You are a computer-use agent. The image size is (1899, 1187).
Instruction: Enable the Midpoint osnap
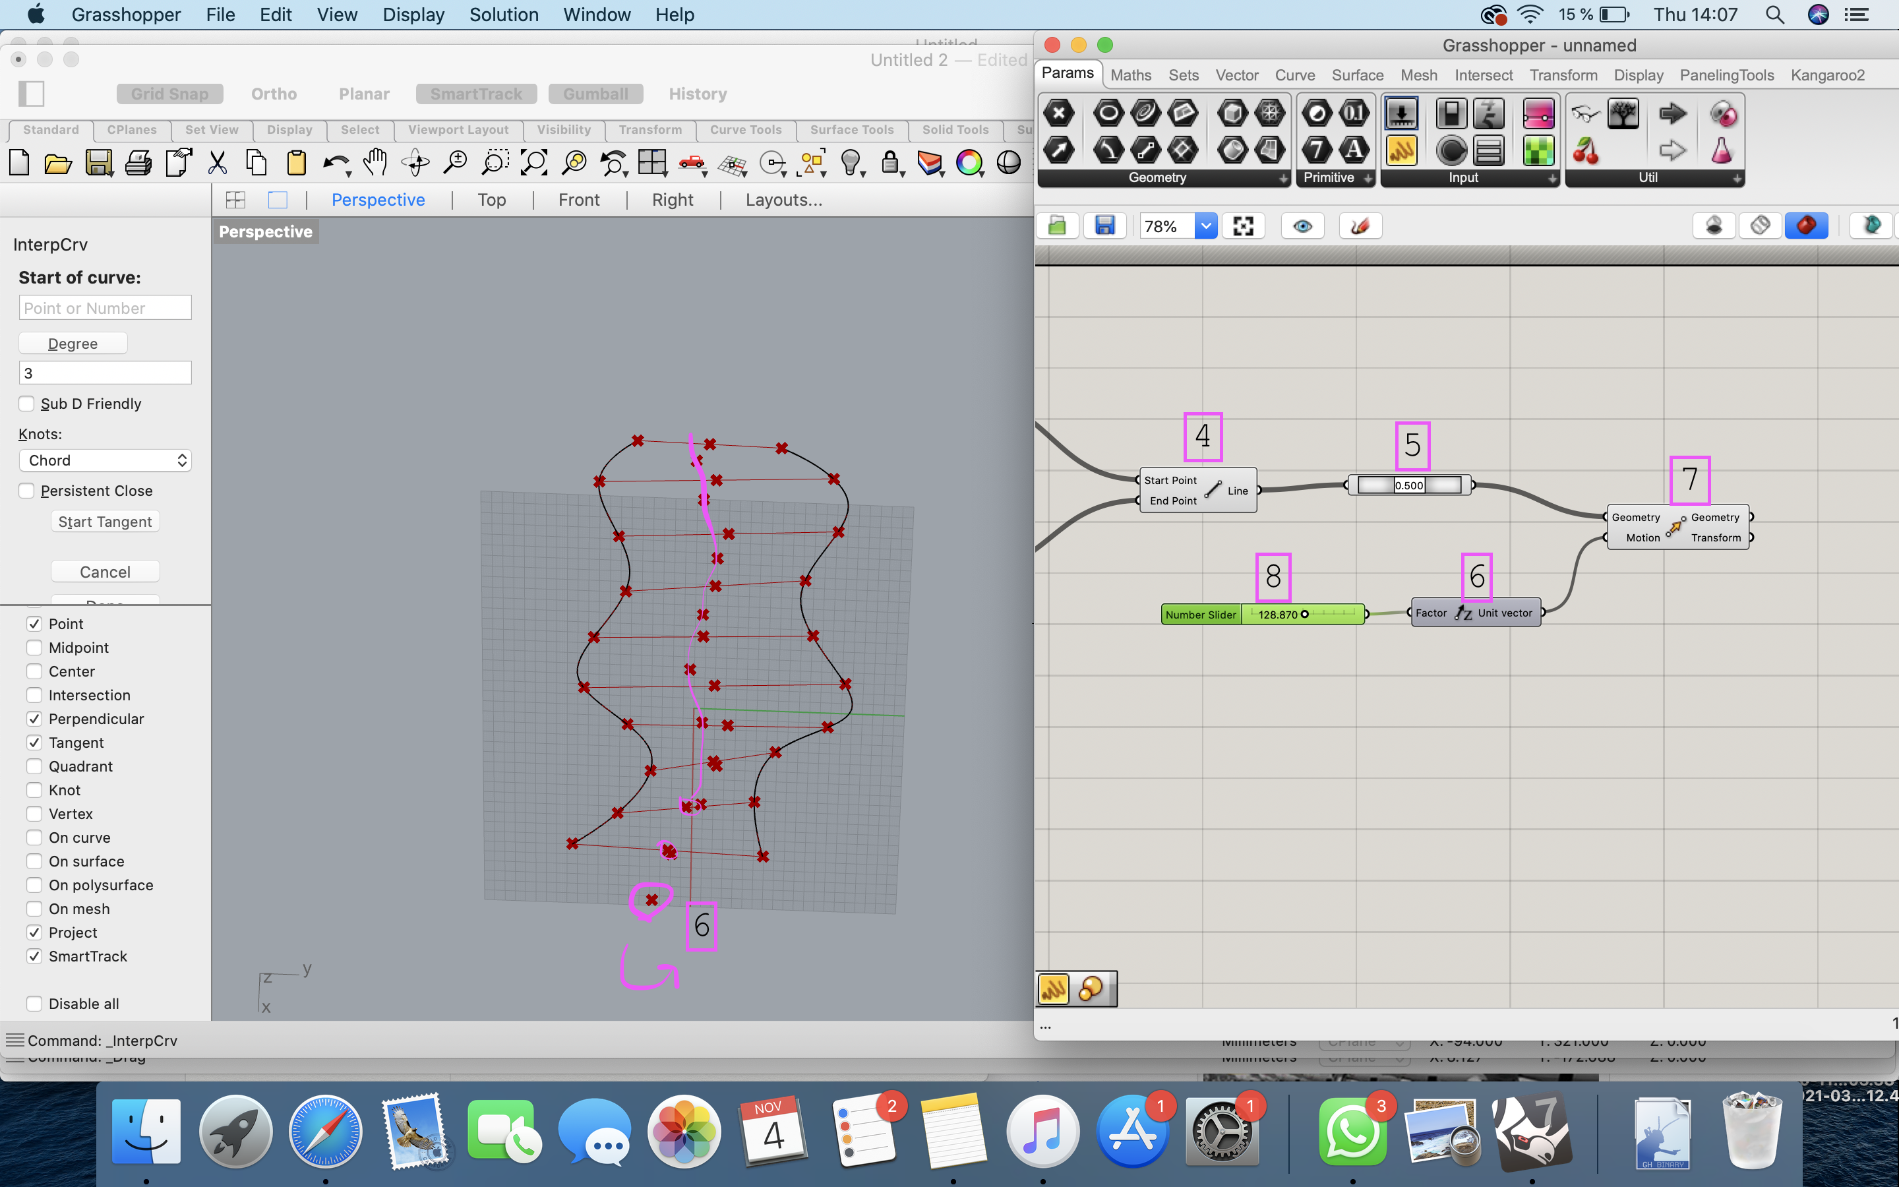[x=34, y=648]
